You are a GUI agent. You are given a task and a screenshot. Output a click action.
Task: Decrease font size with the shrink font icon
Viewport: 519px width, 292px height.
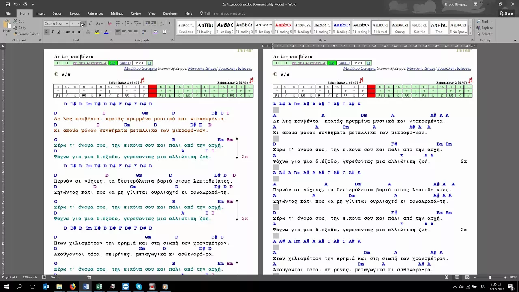pyautogui.click(x=90, y=24)
